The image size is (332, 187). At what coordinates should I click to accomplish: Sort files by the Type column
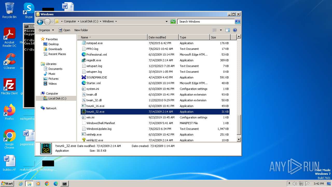(x=194, y=37)
